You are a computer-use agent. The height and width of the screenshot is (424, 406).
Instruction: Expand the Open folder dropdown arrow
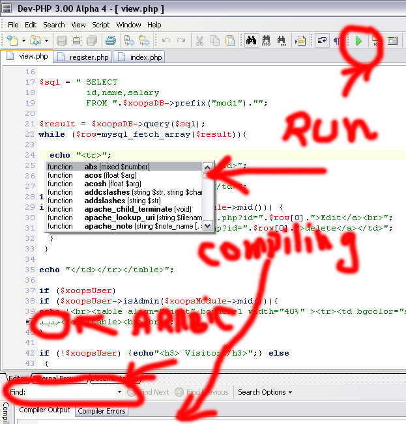pos(46,41)
